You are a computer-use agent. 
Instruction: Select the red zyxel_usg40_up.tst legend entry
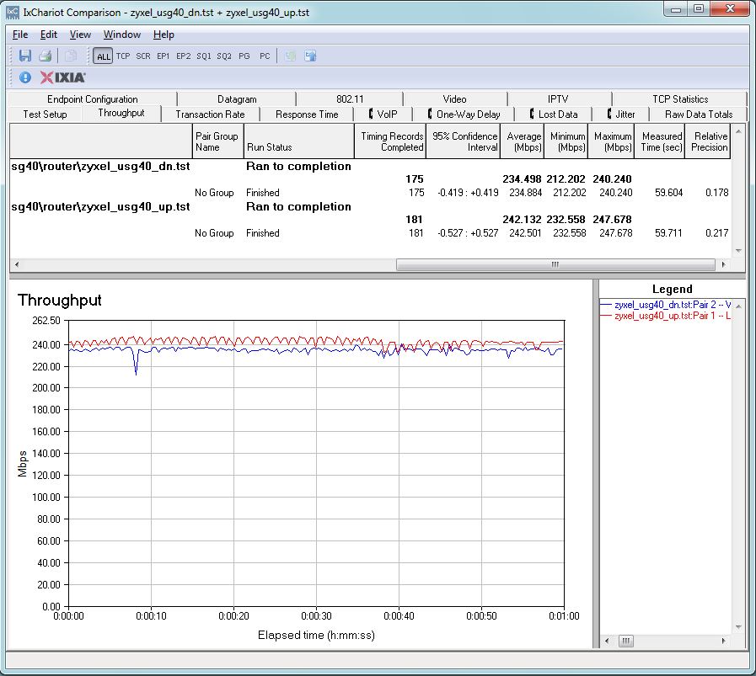(x=665, y=316)
